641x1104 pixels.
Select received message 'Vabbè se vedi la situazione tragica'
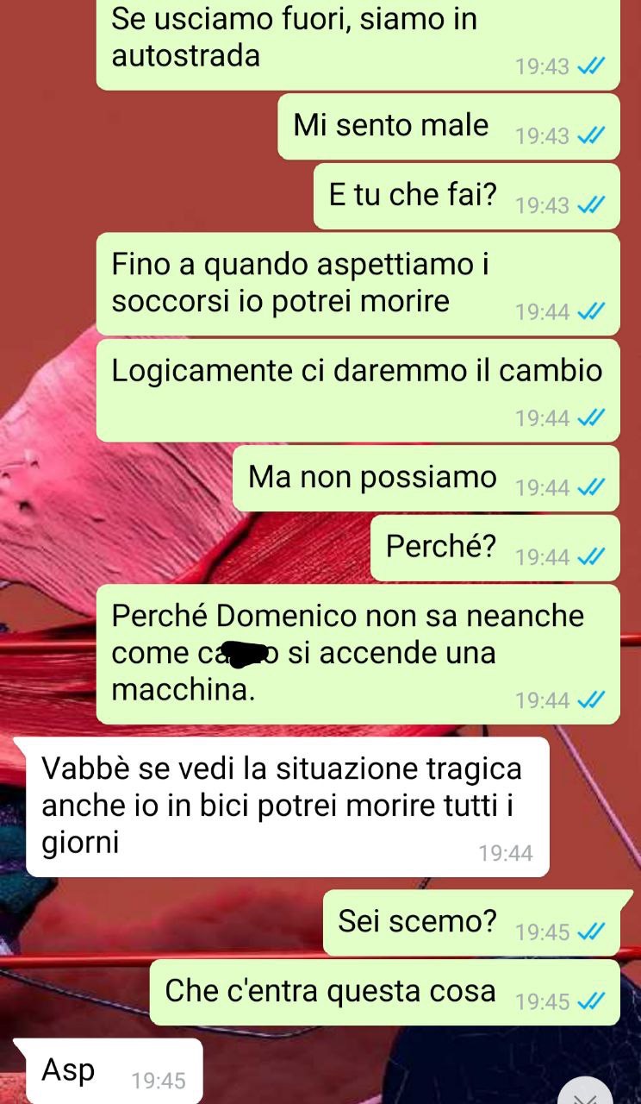[288, 806]
